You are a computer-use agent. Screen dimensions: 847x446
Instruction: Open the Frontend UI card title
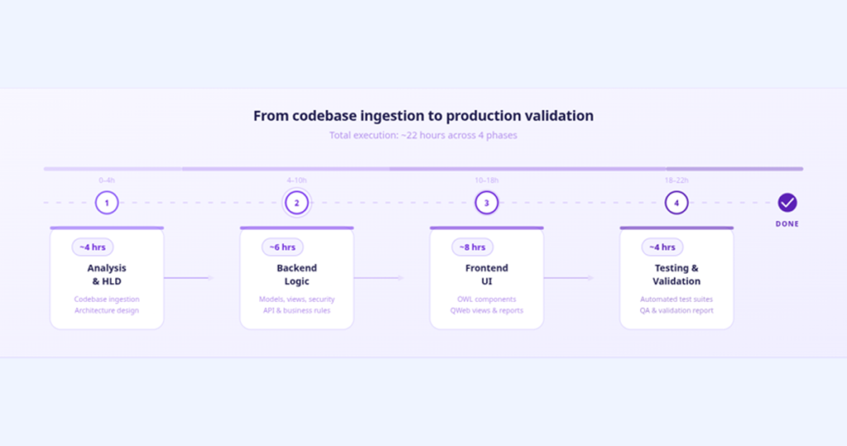[x=486, y=275]
